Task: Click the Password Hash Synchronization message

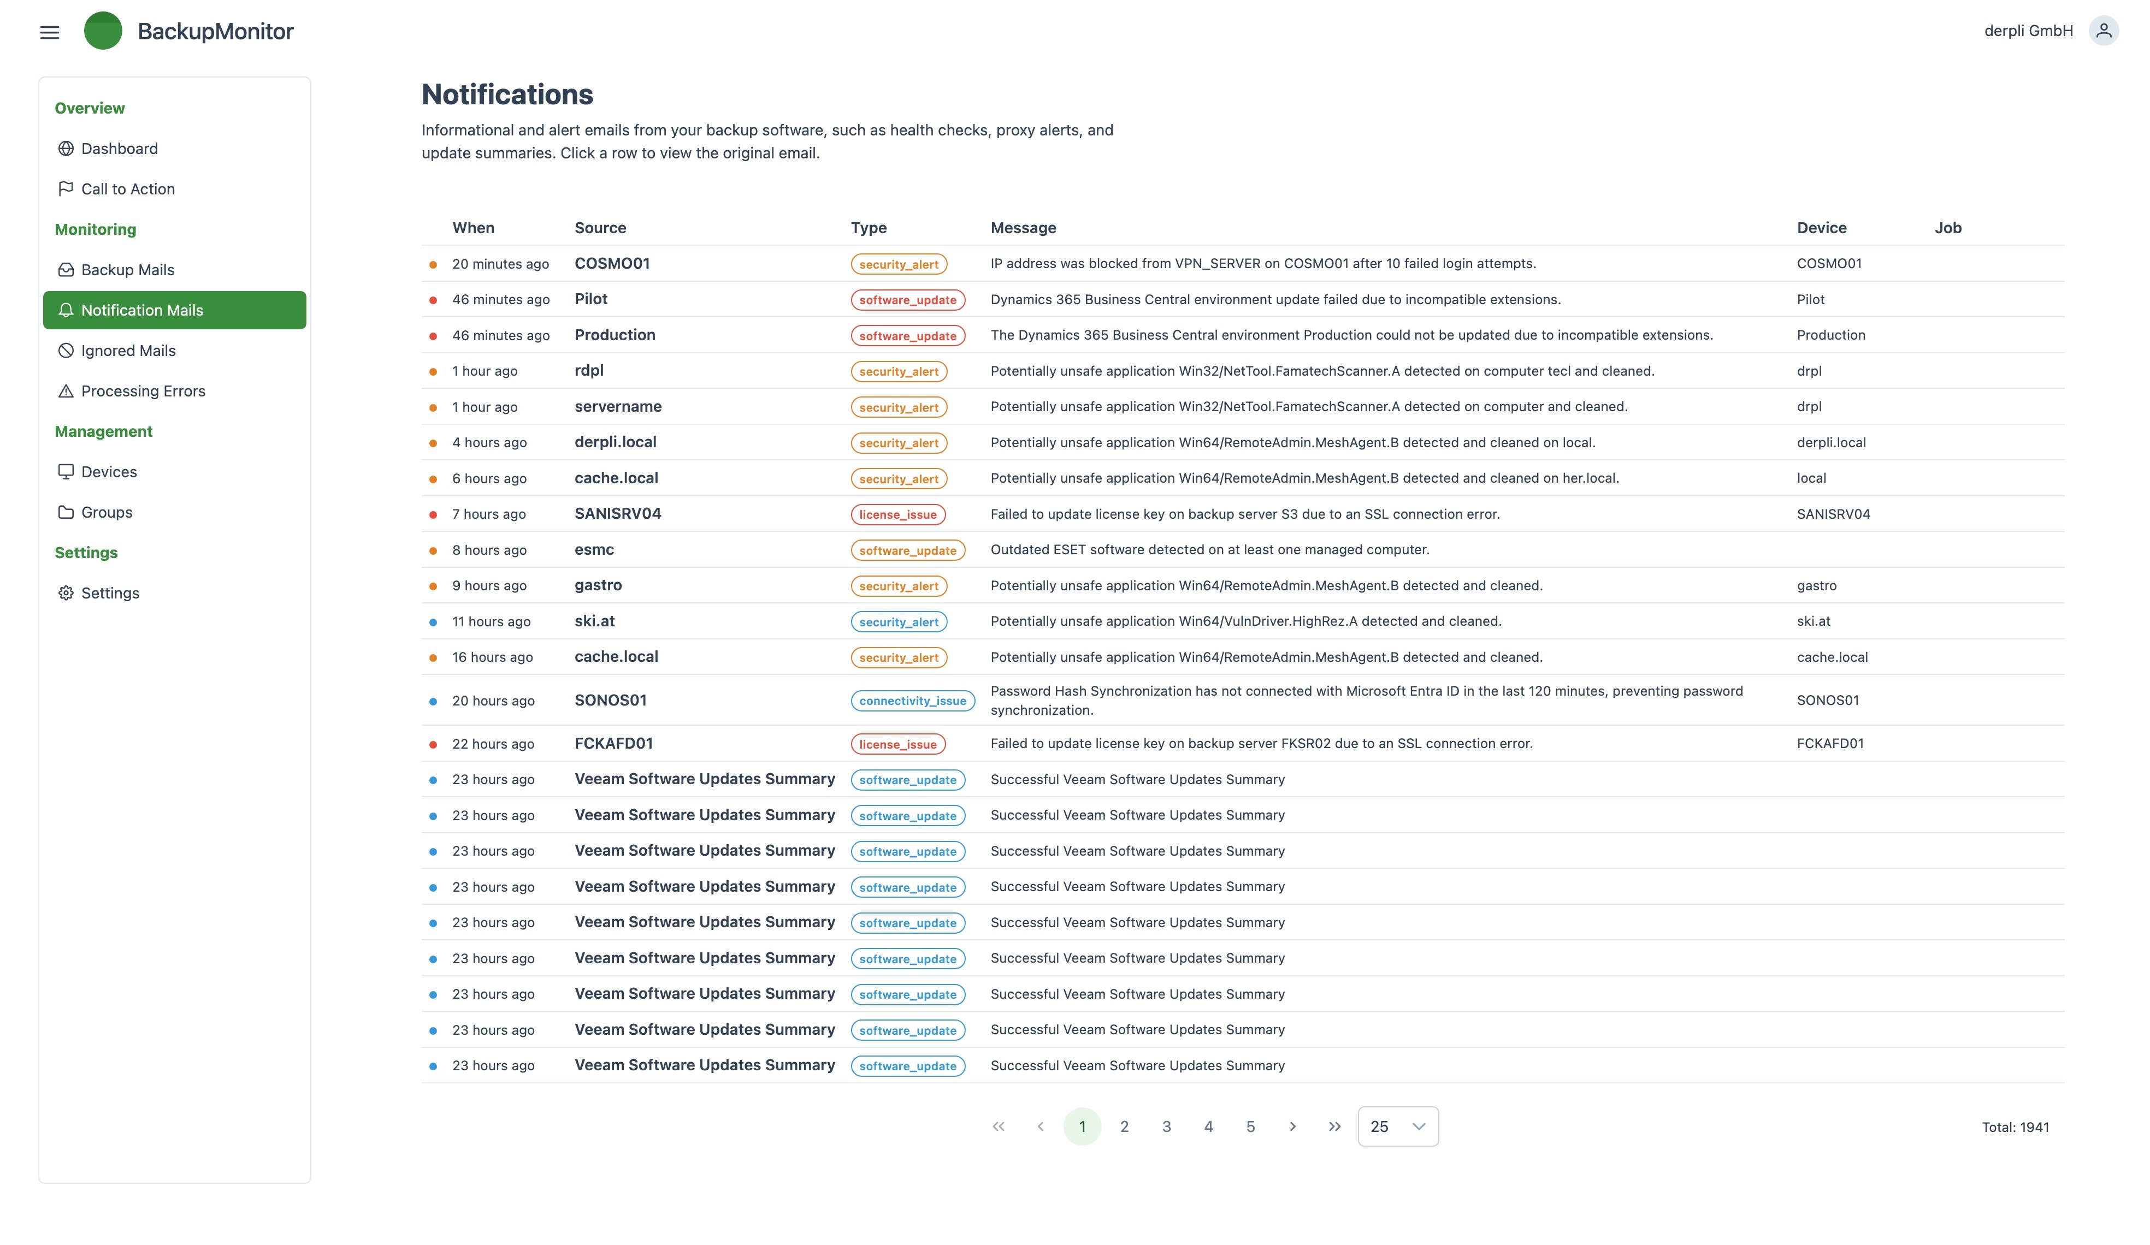Action: point(1367,701)
